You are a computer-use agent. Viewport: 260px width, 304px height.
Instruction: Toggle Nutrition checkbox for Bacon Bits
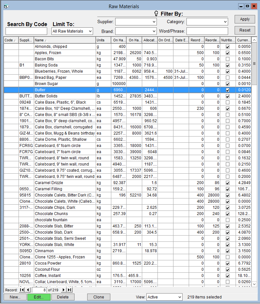228,59
